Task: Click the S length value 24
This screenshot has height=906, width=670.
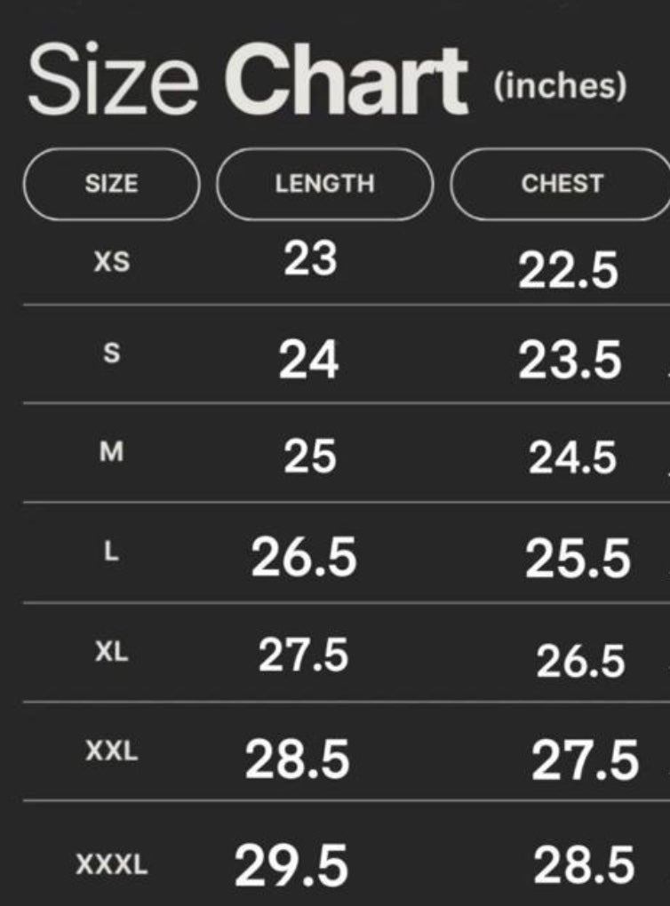Action: coord(308,361)
